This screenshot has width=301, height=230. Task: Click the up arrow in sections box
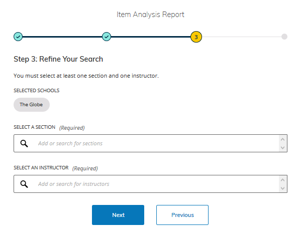tap(282, 139)
